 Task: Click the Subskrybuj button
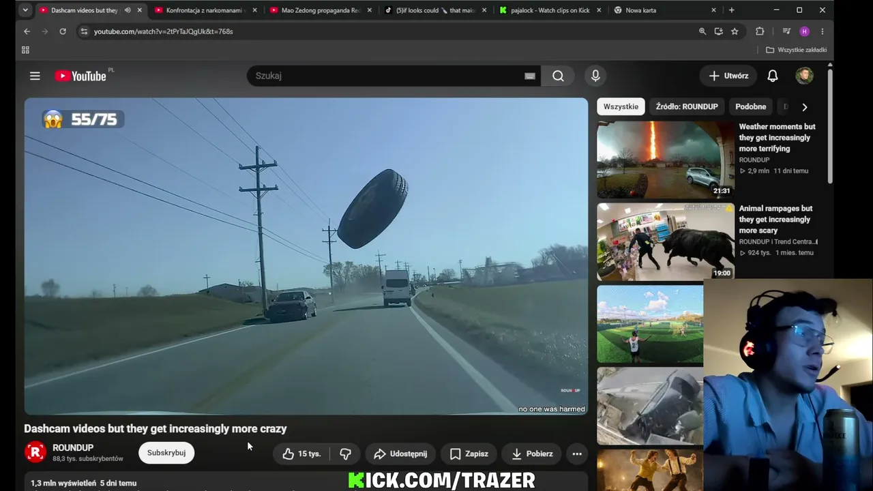166,453
